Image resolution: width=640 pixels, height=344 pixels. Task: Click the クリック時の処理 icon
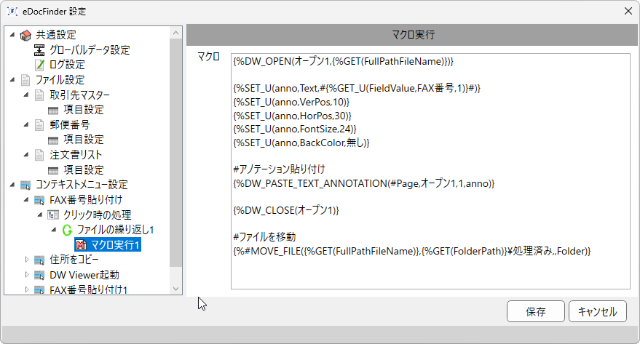53,215
